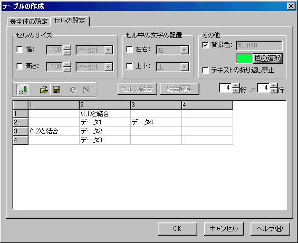The image size is (298, 243).
Task: Uncheck the 背景色 background color checkbox
Action: 205,45
